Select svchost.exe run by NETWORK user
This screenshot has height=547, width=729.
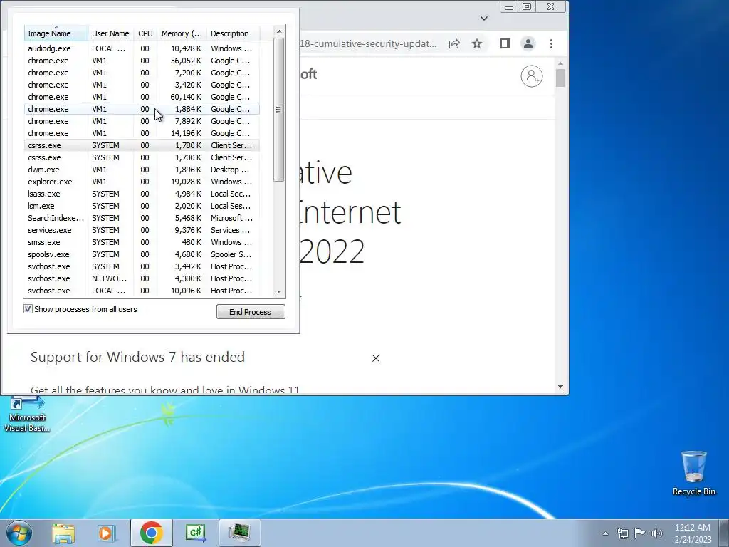[x=142, y=278]
